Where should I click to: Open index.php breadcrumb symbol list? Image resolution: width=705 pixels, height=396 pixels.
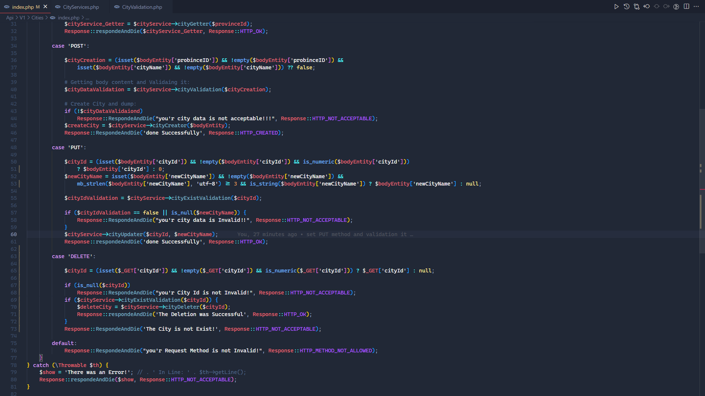[x=68, y=18]
